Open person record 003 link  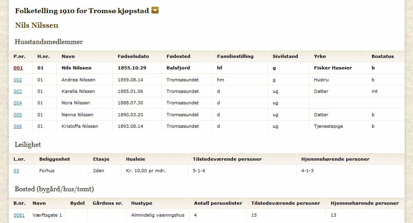pos(17,91)
